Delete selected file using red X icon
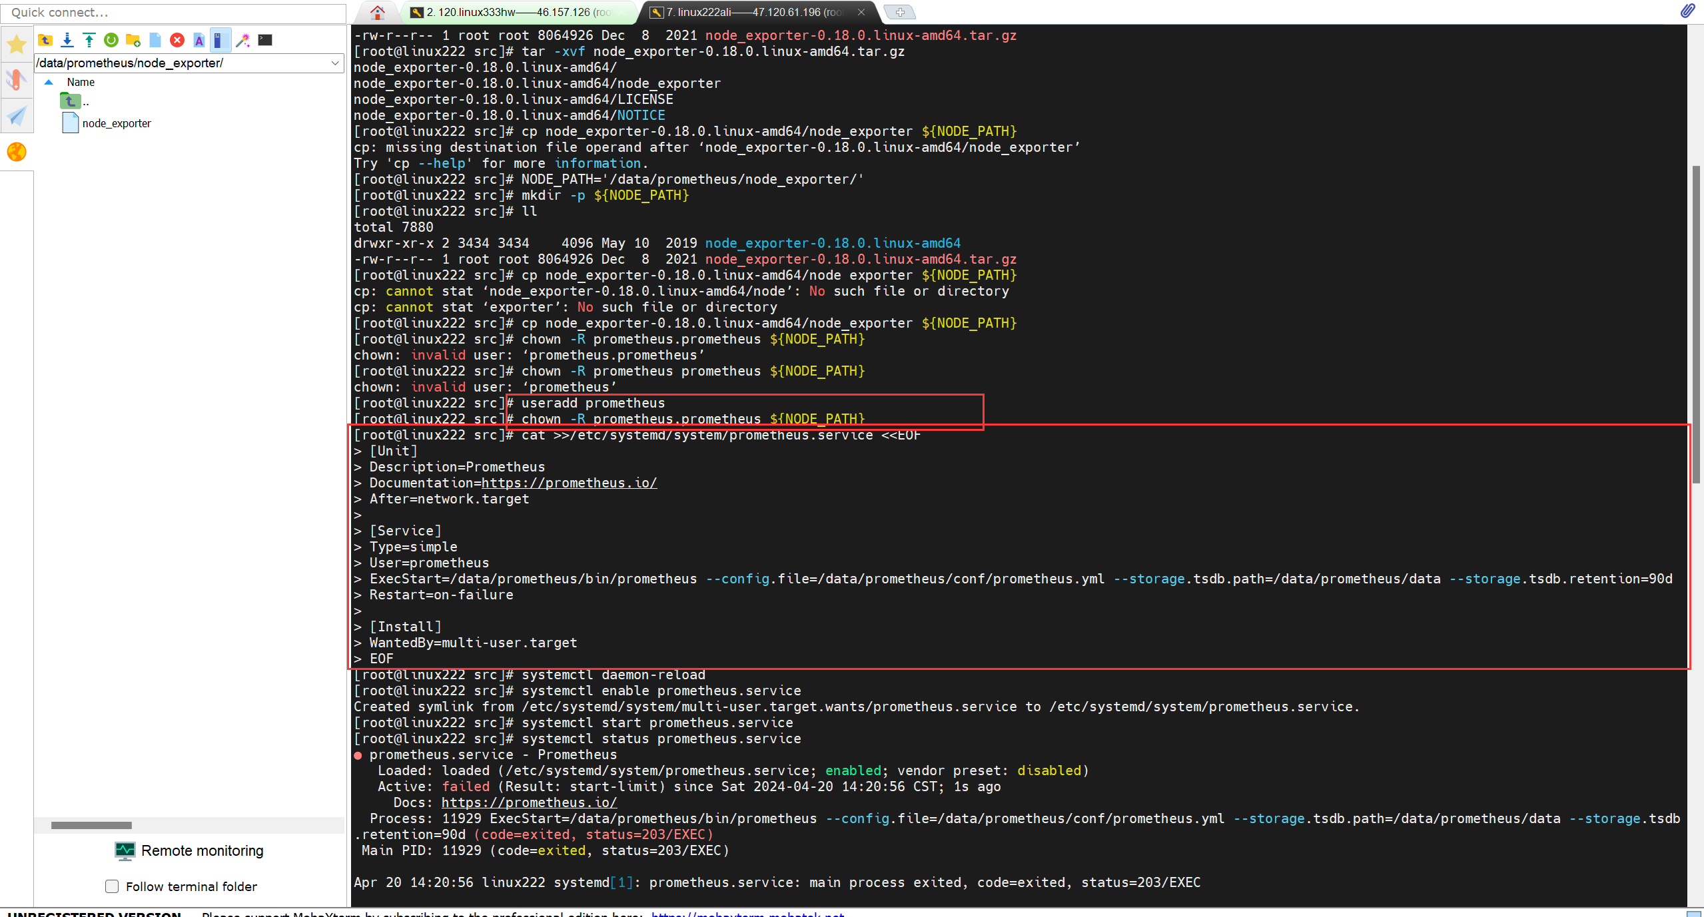 pos(177,40)
